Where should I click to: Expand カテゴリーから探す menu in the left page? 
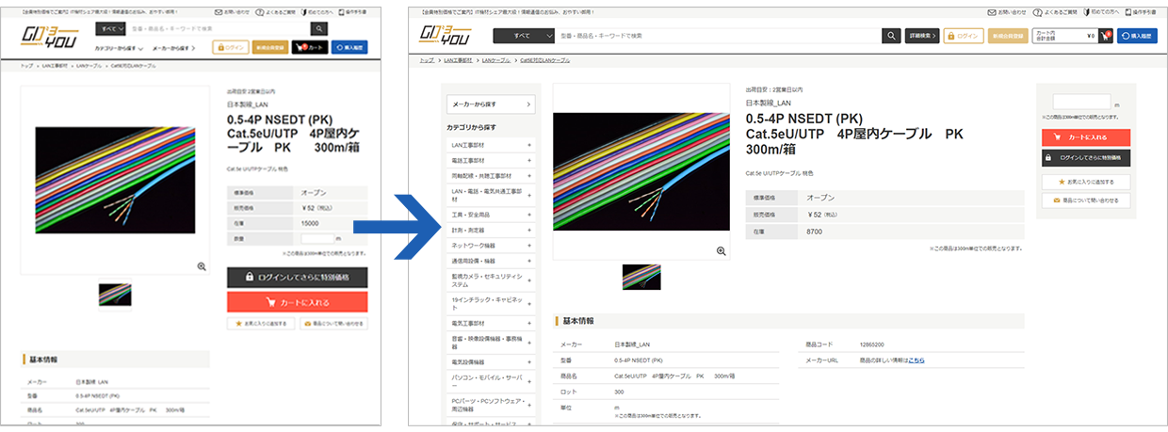coord(120,46)
